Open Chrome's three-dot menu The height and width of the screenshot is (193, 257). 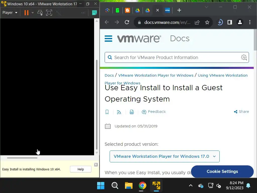point(250,22)
